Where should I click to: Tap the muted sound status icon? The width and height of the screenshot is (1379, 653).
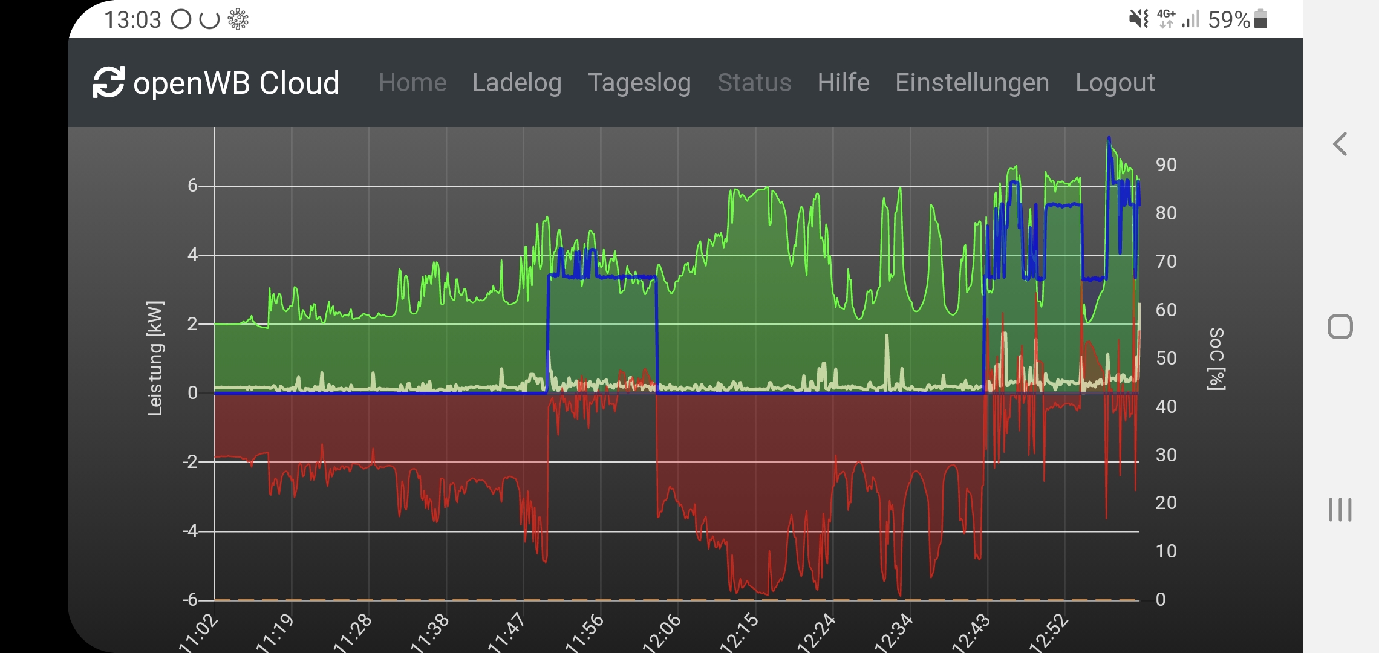1138,19
